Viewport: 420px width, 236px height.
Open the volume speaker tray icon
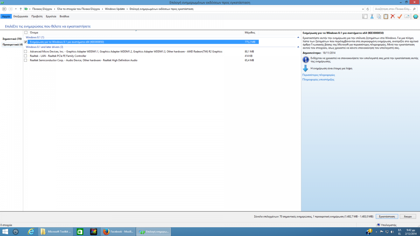[x=392, y=231]
